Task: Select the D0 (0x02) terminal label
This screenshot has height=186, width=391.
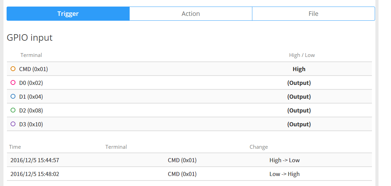Action: pos(31,83)
